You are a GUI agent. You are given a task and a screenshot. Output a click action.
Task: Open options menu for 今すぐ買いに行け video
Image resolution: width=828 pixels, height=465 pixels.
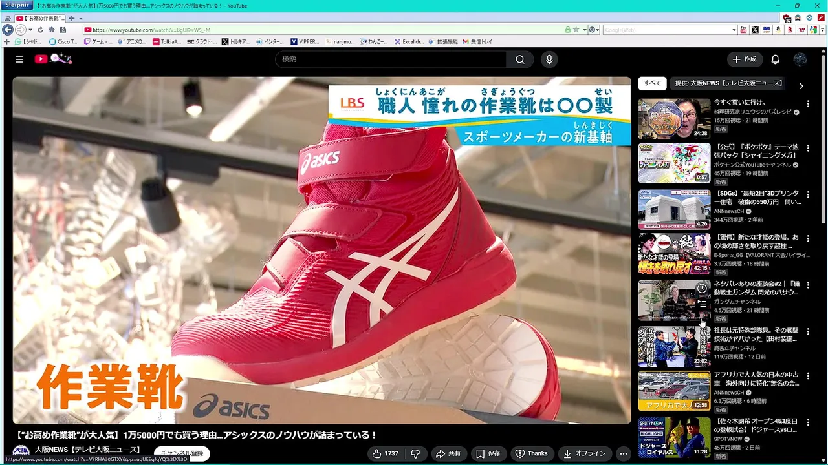[808, 103]
